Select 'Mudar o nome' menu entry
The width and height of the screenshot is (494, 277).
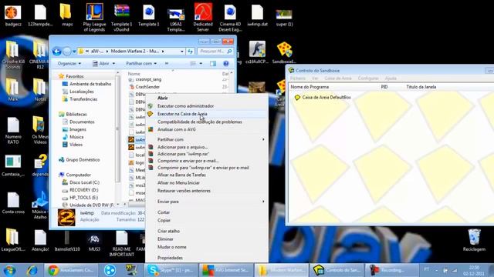pos(171,247)
